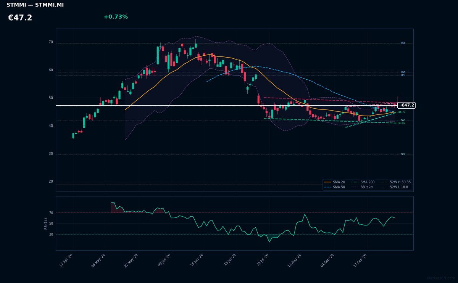Click price axis label 20

[x=51, y=182]
